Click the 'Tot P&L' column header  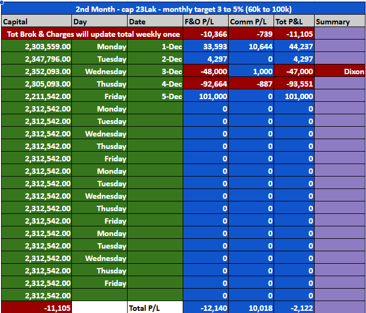(294, 22)
